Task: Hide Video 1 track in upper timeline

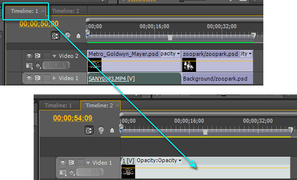Action: 29,78
